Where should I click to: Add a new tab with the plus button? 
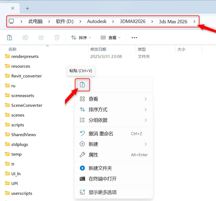click(x=27, y=9)
